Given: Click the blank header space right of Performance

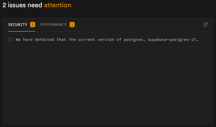Looking at the screenshot, I should (139, 25).
